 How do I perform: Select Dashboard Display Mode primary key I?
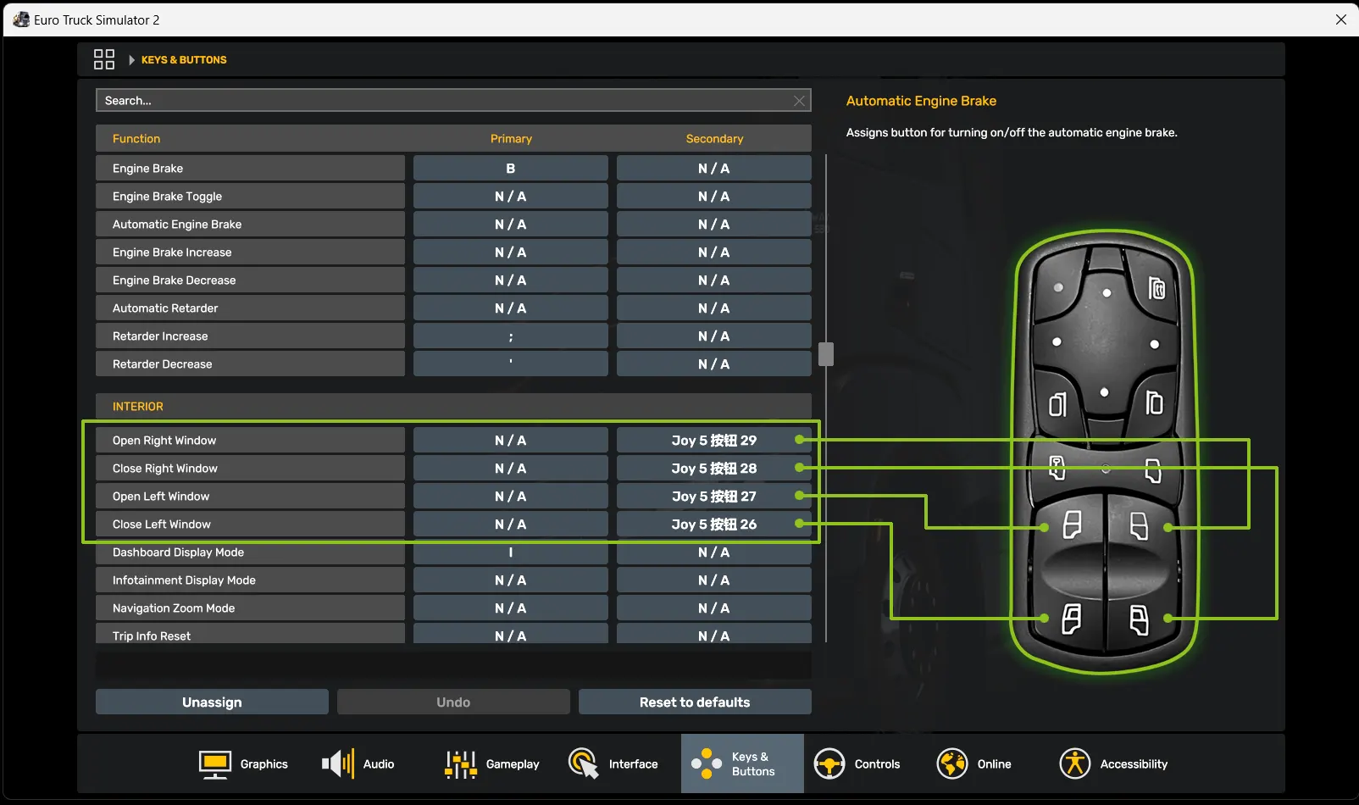point(511,552)
